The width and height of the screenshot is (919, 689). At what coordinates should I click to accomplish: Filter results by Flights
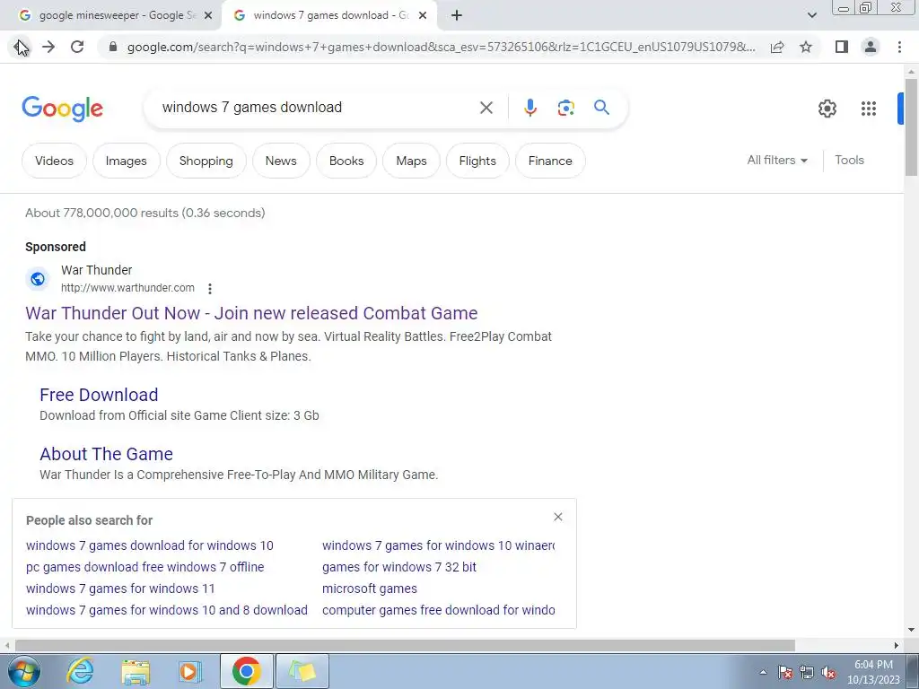(477, 161)
